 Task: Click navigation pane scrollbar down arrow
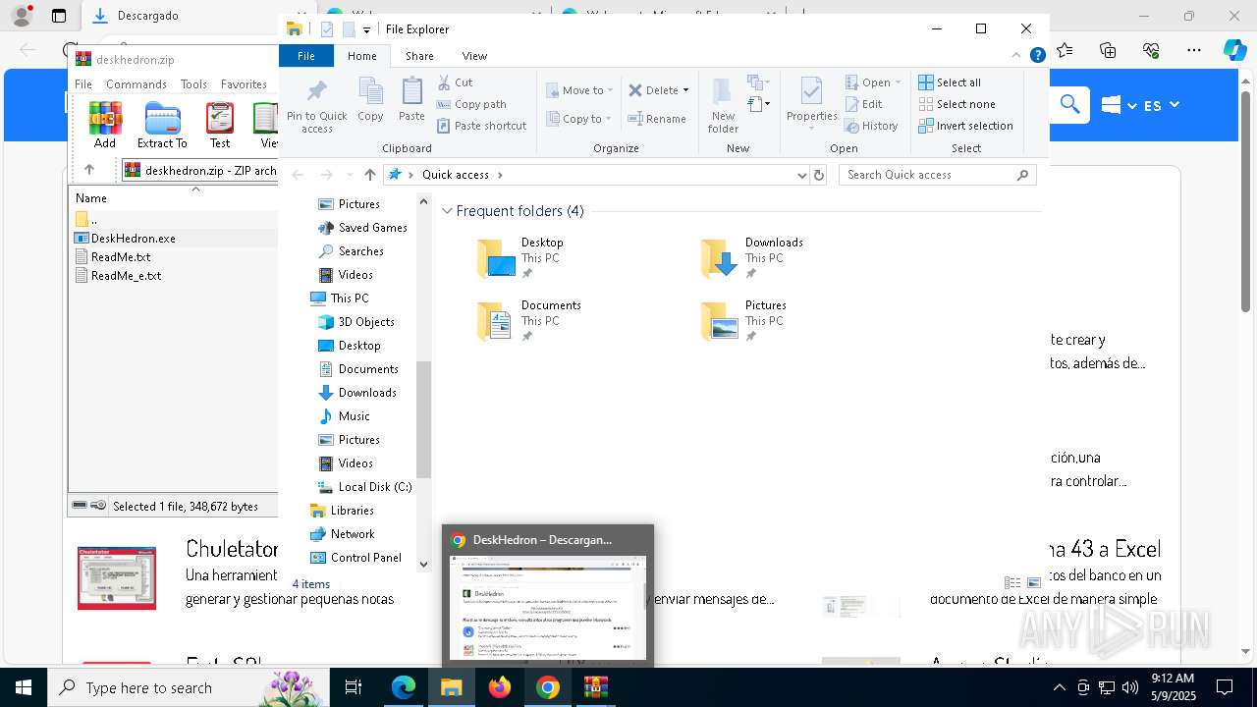[424, 564]
